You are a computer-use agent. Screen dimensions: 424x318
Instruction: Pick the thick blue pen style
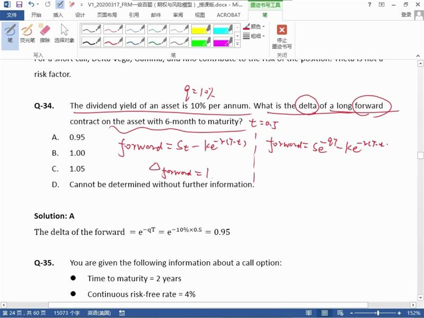[135, 42]
